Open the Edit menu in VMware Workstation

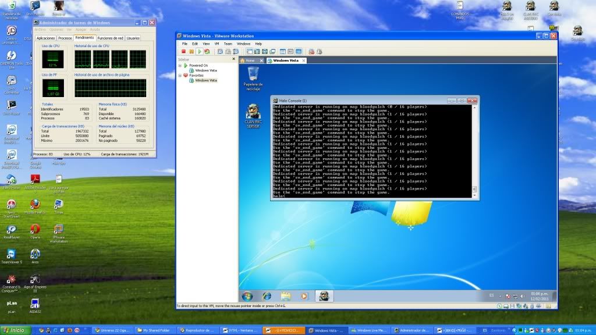(x=195, y=44)
